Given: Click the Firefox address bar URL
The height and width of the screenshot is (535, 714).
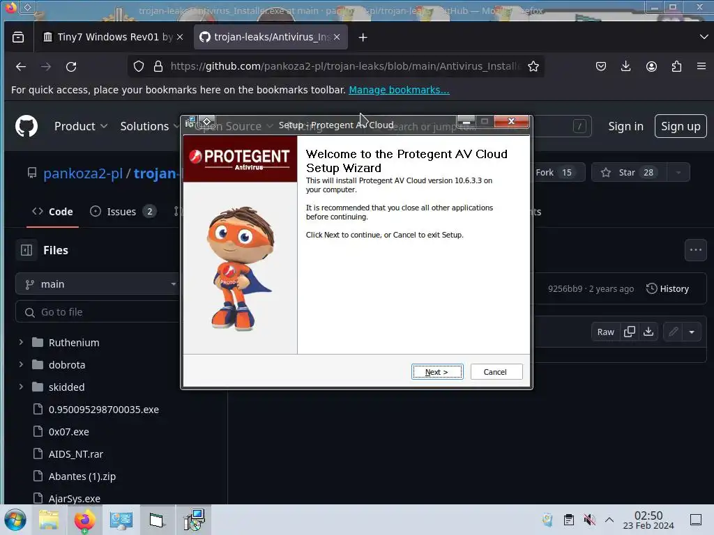Looking at the screenshot, I should point(344,66).
